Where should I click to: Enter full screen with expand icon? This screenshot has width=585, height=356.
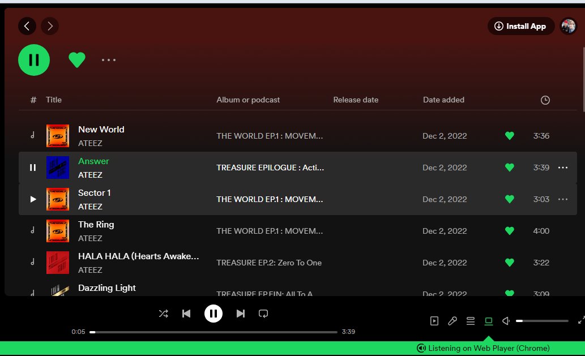click(x=581, y=320)
